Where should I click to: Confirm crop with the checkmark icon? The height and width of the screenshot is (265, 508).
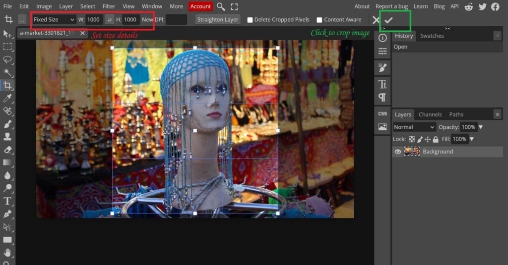click(x=389, y=20)
